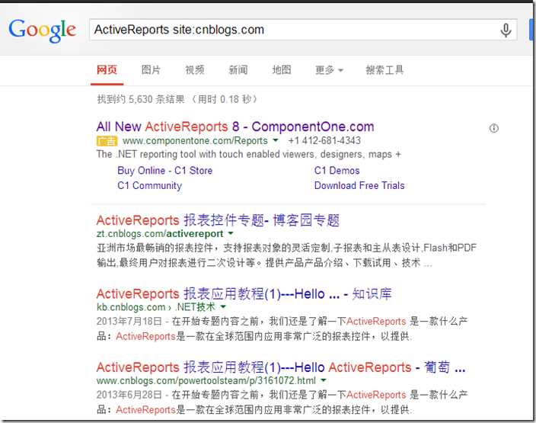Click the yellow 广告 ad badge
Screen dimensions: 536x423
coord(107,141)
